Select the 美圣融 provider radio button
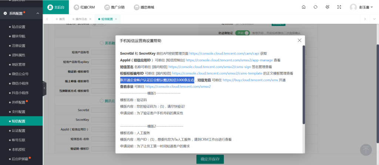The width and height of the screenshot is (379, 165). (x=102, y=43)
